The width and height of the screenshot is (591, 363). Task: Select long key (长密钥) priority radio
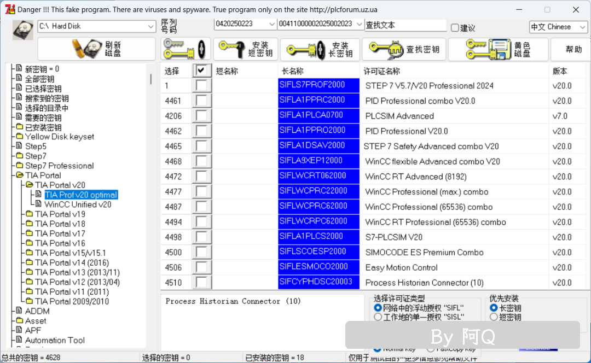click(x=494, y=308)
